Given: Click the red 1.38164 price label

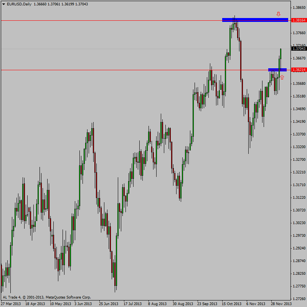Looking at the screenshot, I should [x=299, y=20].
